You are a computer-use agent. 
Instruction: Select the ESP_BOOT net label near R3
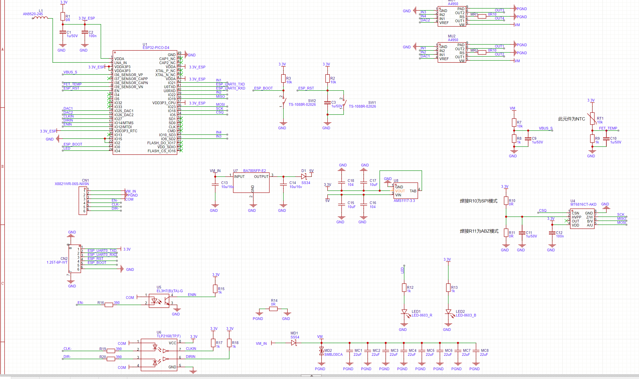263,88
